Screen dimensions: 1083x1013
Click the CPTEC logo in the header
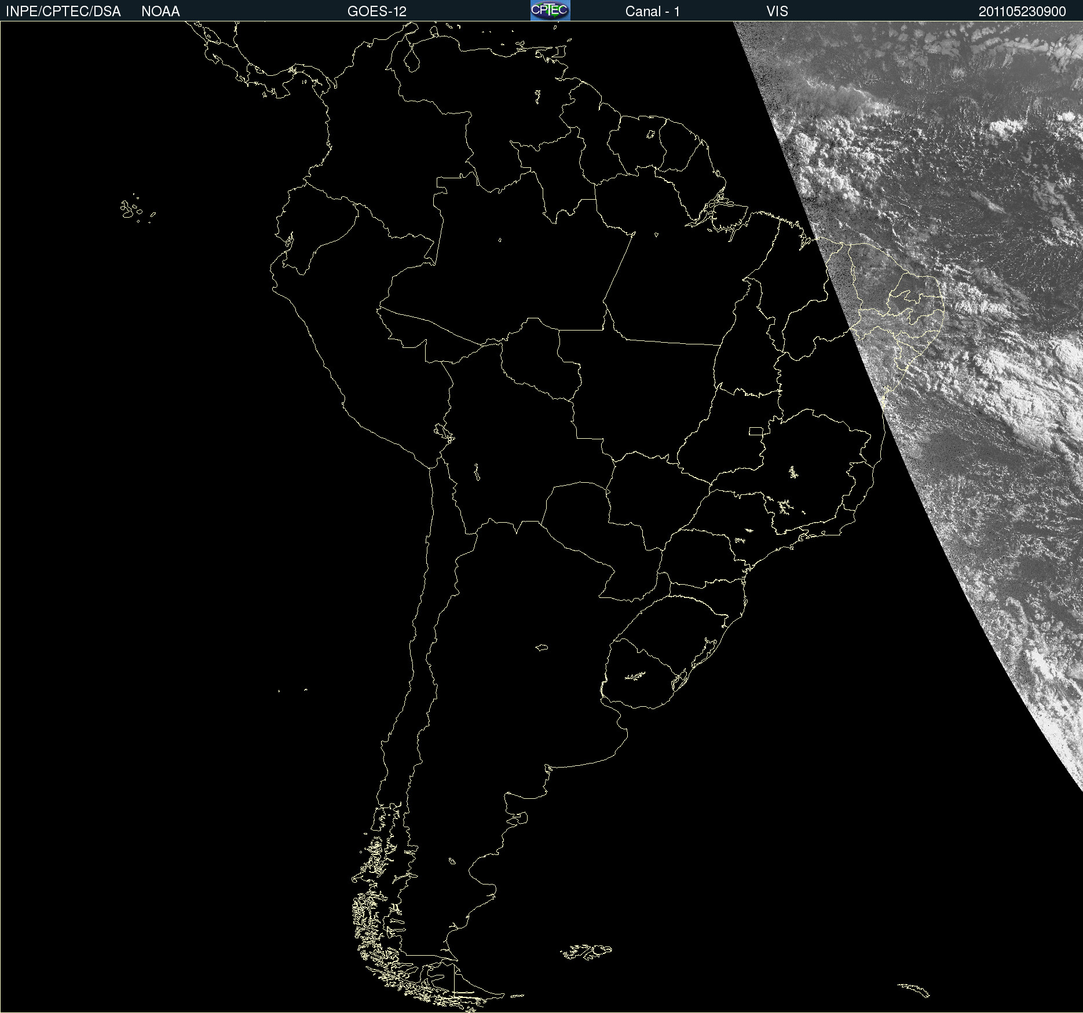[550, 10]
